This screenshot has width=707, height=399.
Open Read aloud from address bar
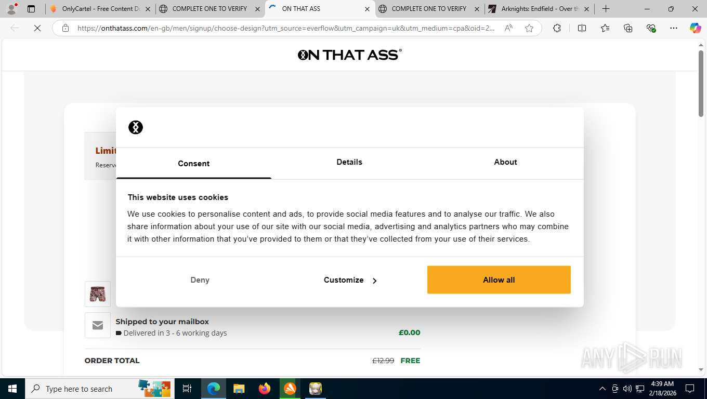point(508,28)
